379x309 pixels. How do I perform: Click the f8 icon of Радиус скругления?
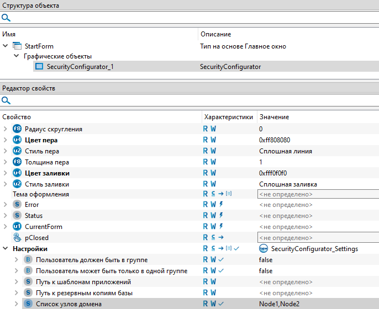click(x=17, y=129)
